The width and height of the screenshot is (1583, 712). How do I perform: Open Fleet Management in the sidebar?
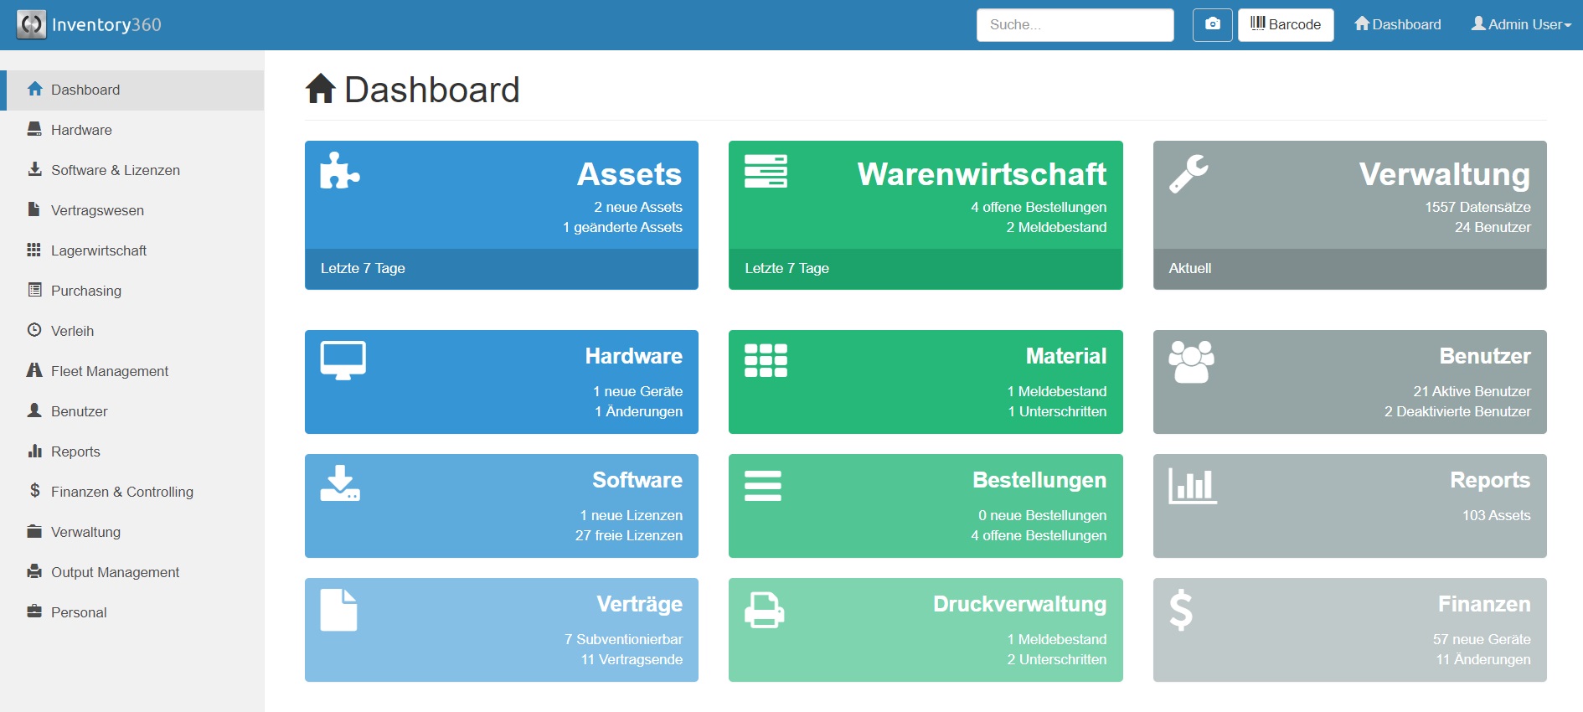tap(109, 371)
